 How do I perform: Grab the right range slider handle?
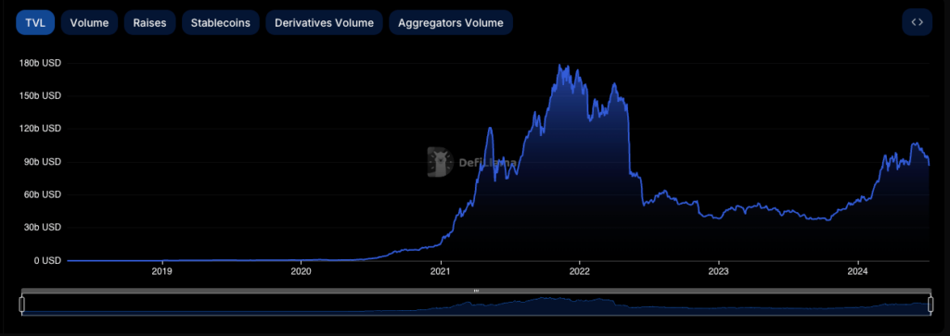coord(931,305)
